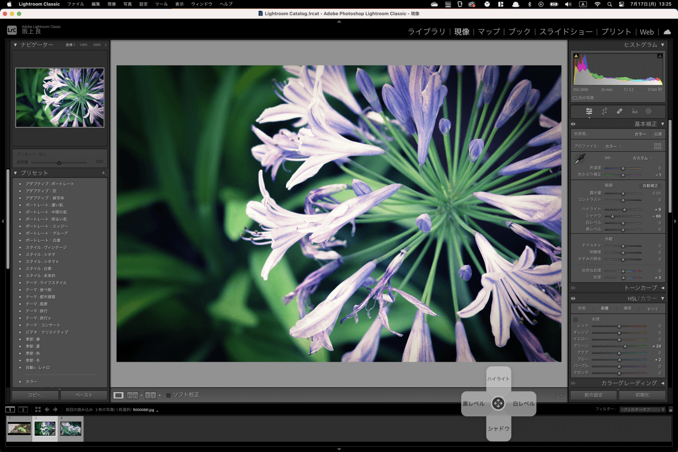Image resolution: width=678 pixels, height=452 pixels.
Task: Click the コピー... button
Action: 35,395
